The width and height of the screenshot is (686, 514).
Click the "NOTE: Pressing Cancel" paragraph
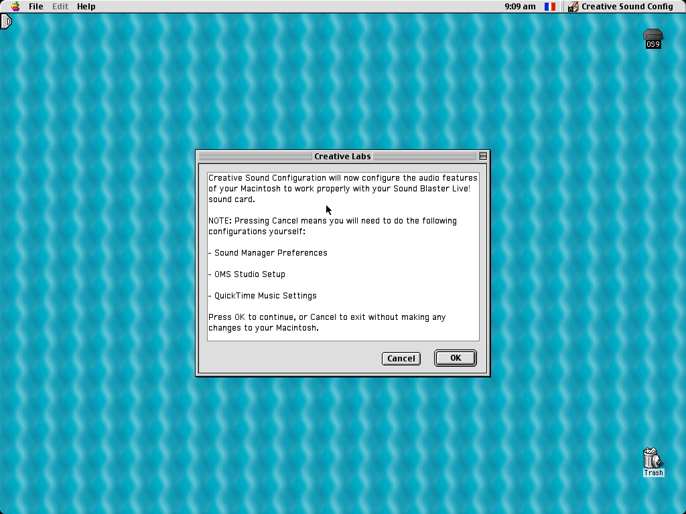point(332,226)
